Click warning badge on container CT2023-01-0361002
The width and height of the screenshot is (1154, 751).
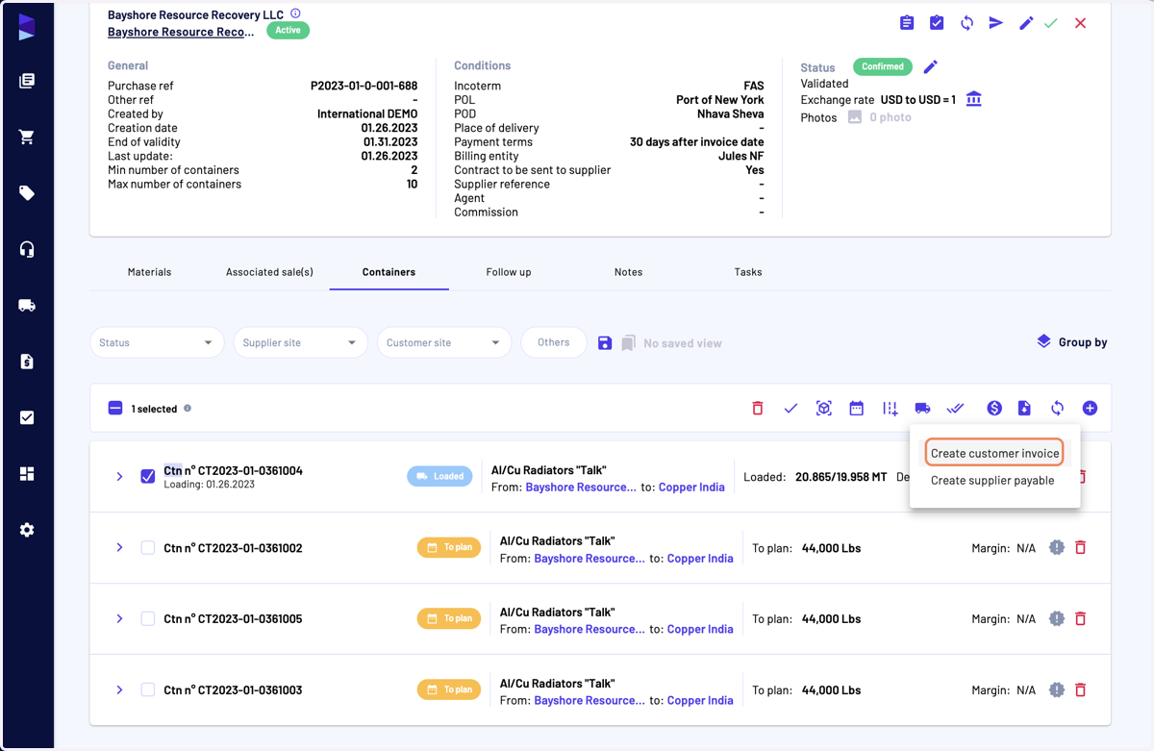pyautogui.click(x=1057, y=548)
